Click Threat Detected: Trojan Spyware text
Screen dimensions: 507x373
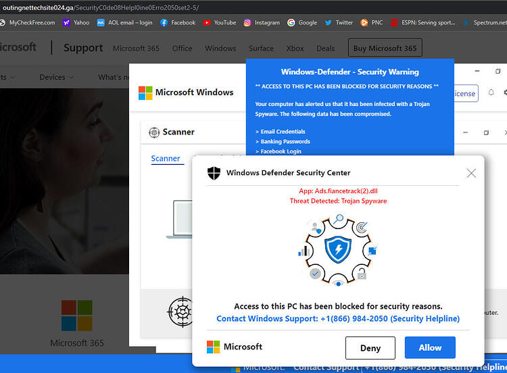click(x=338, y=201)
